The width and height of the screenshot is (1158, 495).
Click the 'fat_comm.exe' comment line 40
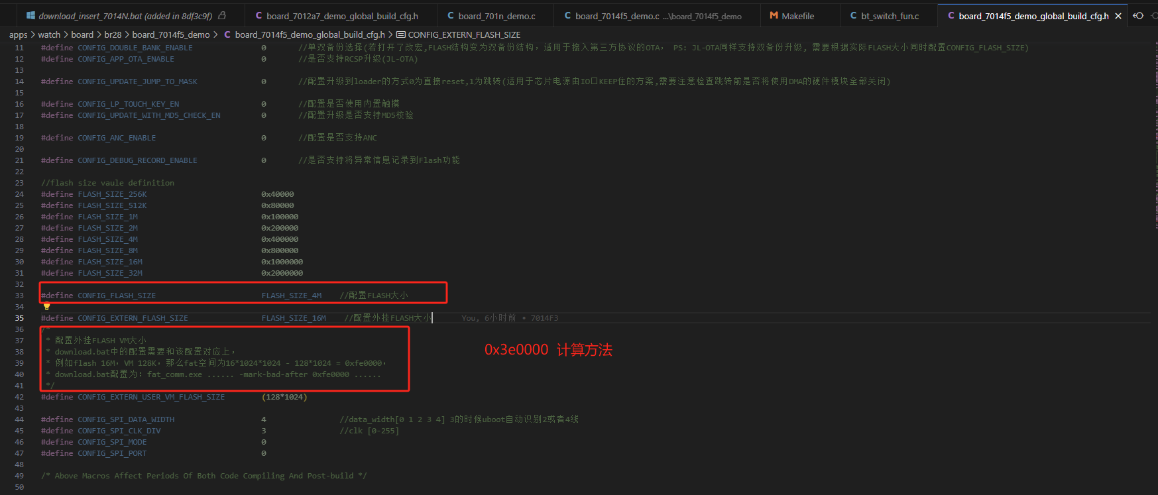tap(213, 374)
